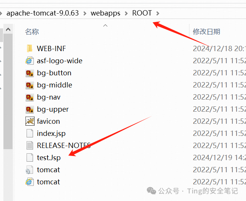Image resolution: width=246 pixels, height=201 pixels.
Task: Select the bg-middle file name
Action: [x=54, y=85]
